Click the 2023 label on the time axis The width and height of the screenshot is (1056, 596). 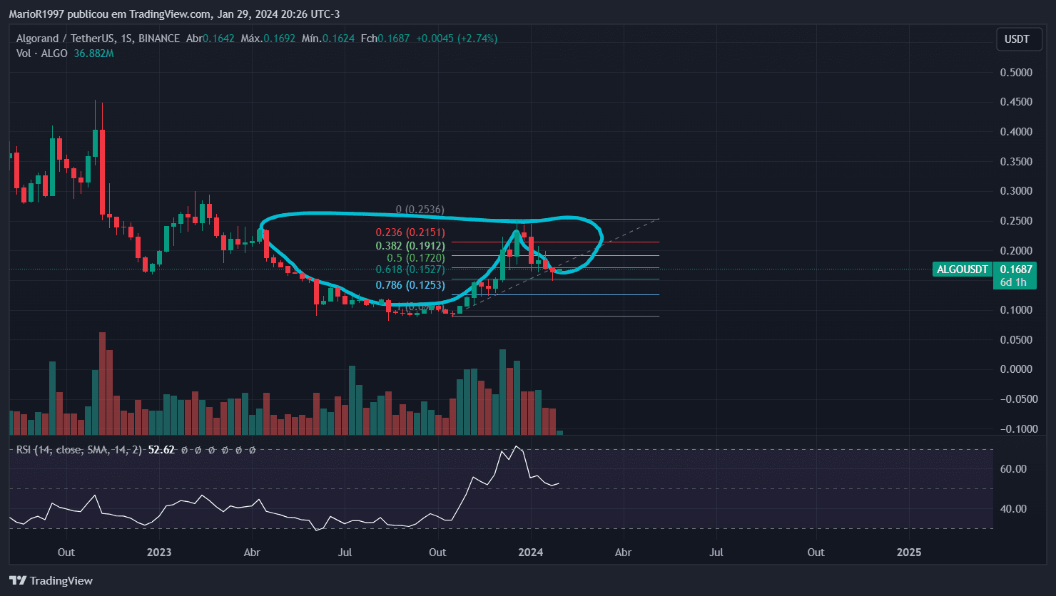click(x=159, y=553)
